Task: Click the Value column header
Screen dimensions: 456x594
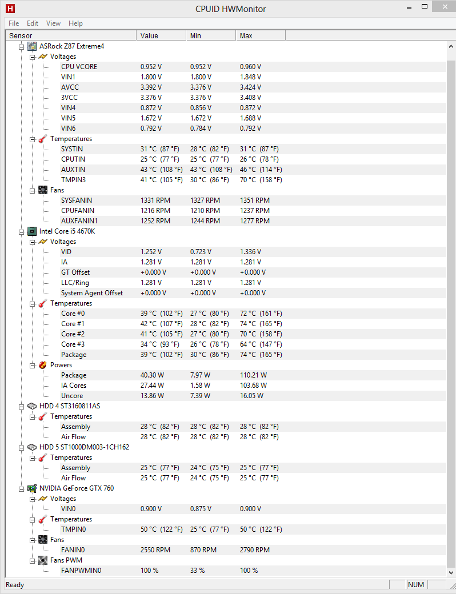Action: click(x=161, y=35)
